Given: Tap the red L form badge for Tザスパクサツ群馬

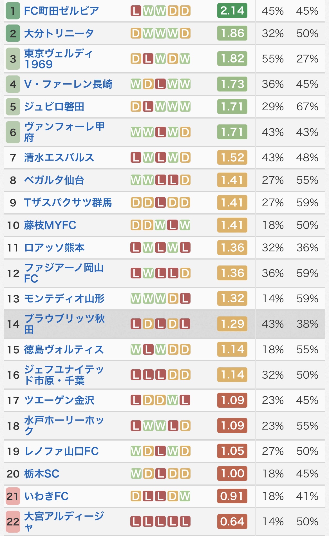Looking at the screenshot, I should click(x=160, y=203).
